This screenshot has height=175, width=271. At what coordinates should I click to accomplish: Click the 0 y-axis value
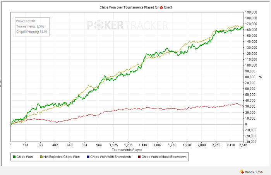pyautogui.click(x=246, y=124)
